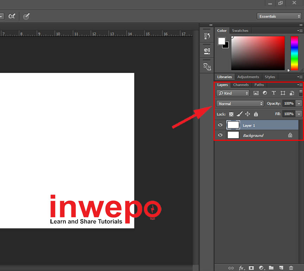Filter layers by type (T) icon
Screen dimensions: 304x271
coord(274,93)
